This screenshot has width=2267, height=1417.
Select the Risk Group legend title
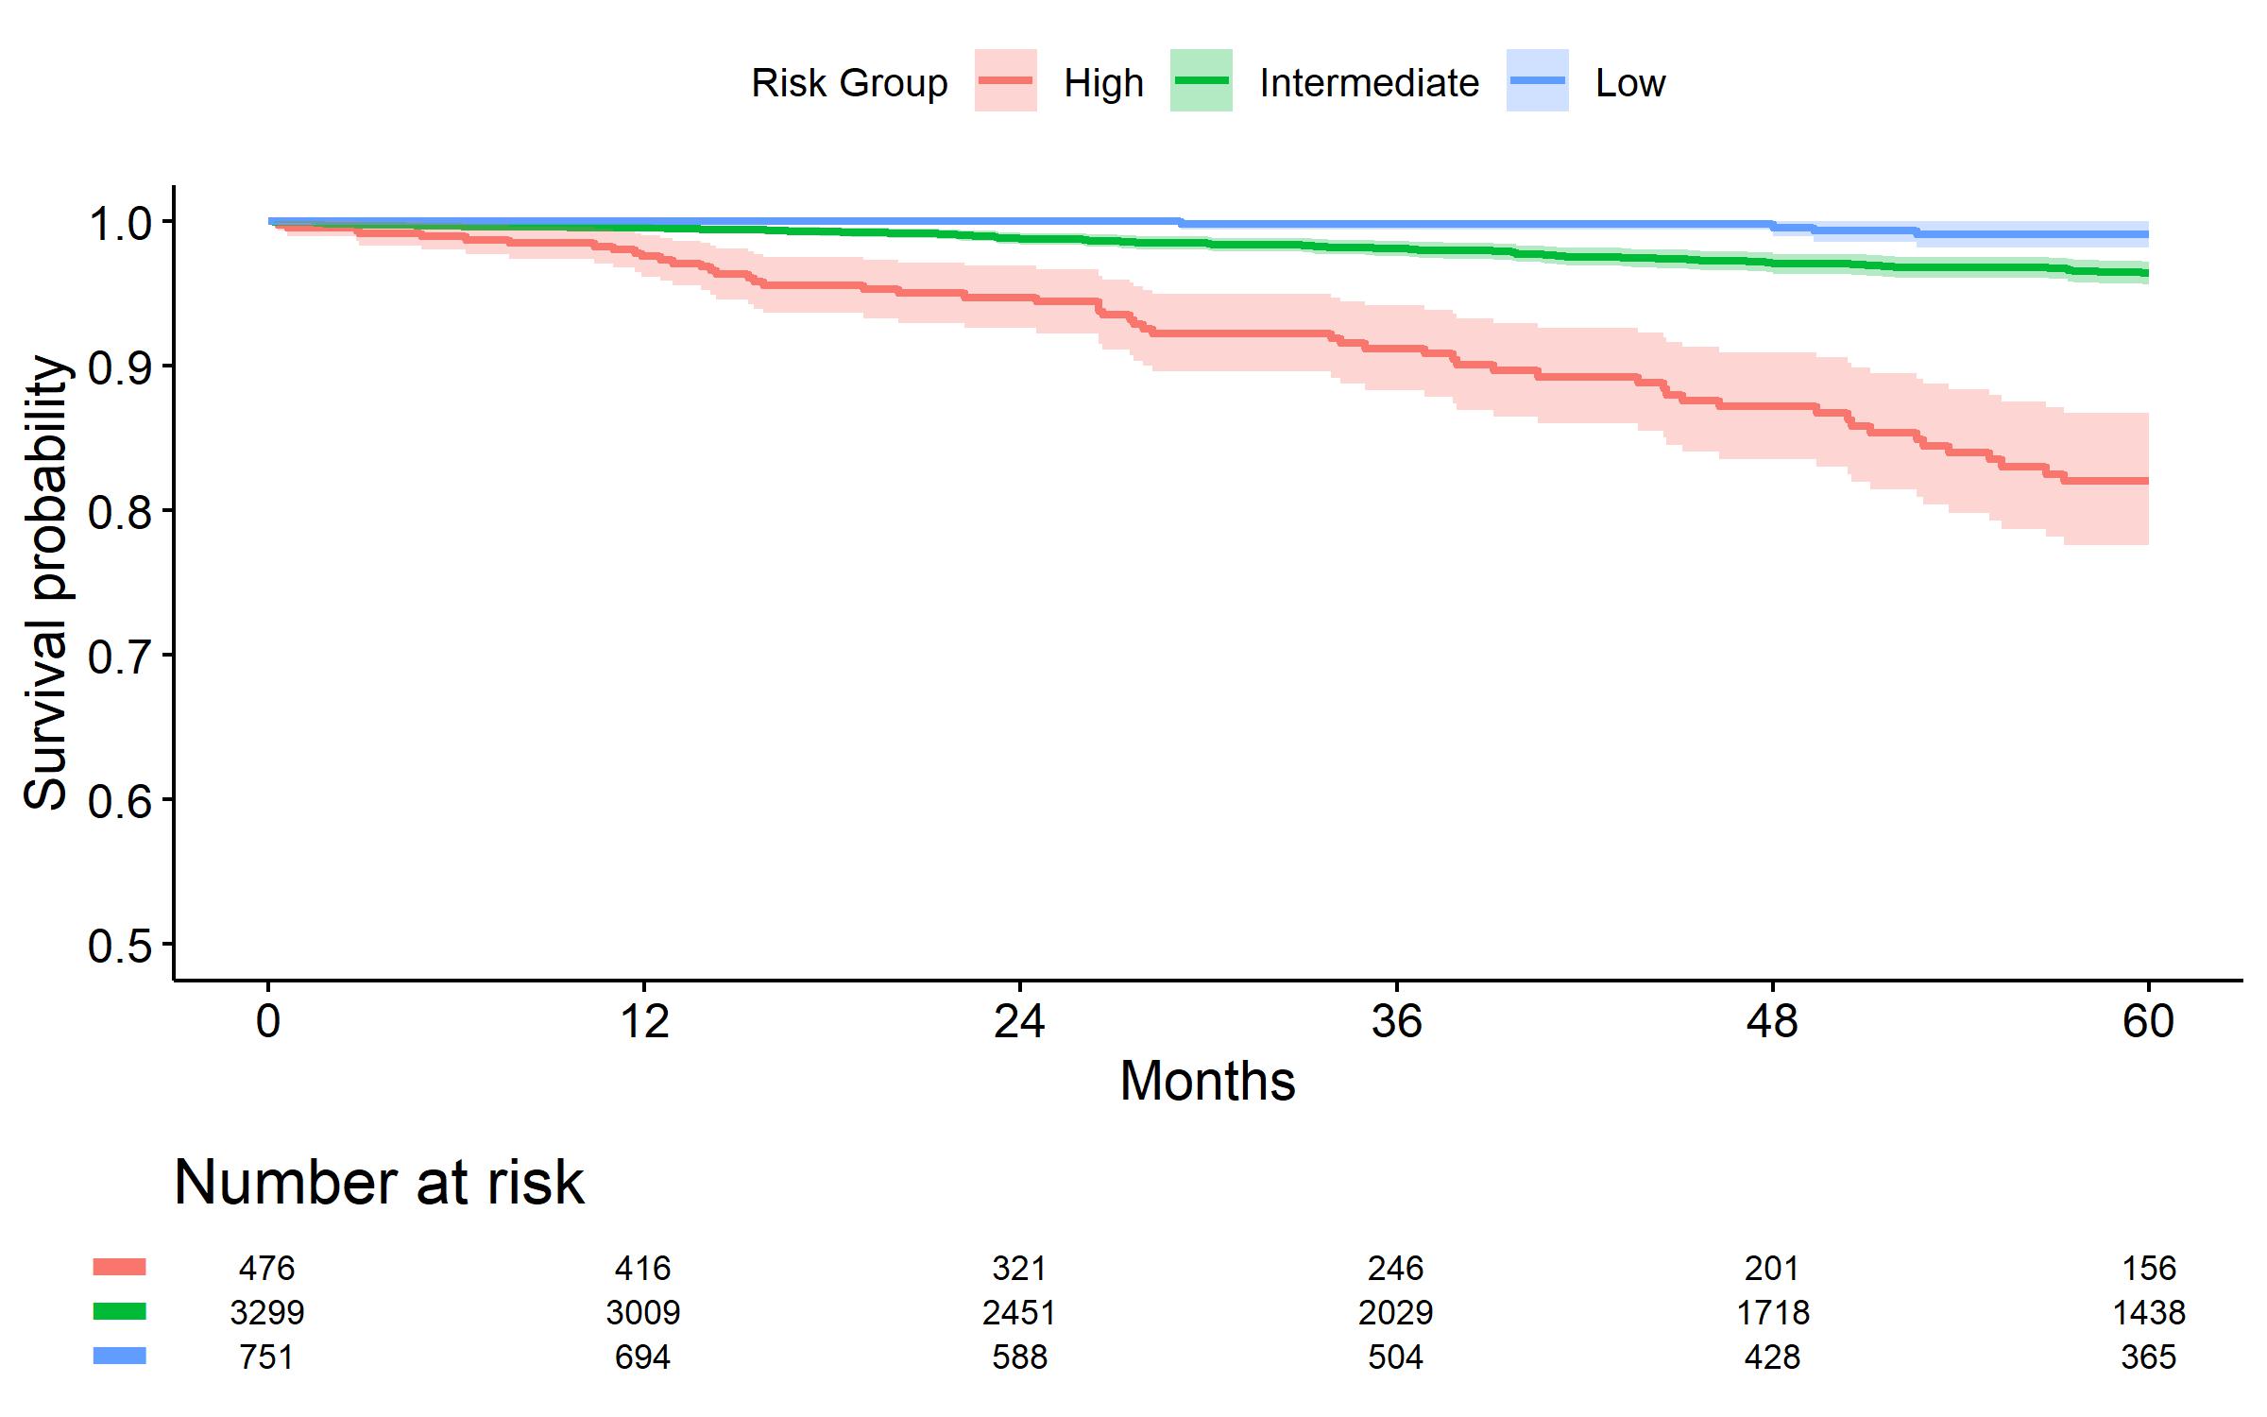(849, 83)
